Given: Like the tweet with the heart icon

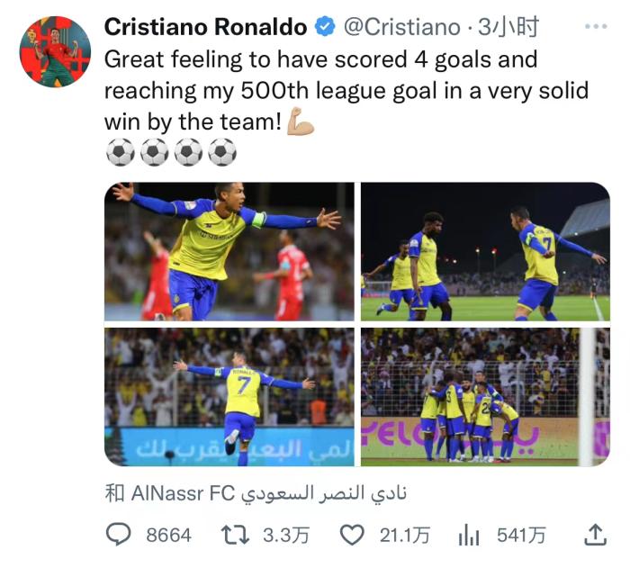Looking at the screenshot, I should (352, 535).
